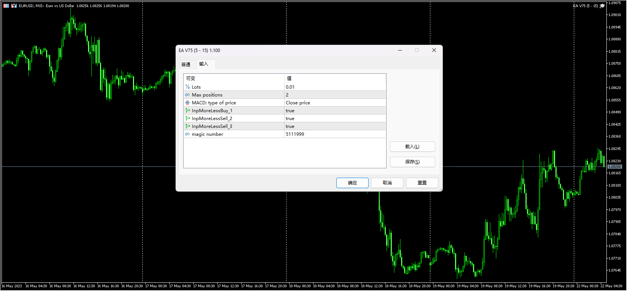Click the integer icon beside Max positions
The image size is (627, 291).
(x=187, y=95)
